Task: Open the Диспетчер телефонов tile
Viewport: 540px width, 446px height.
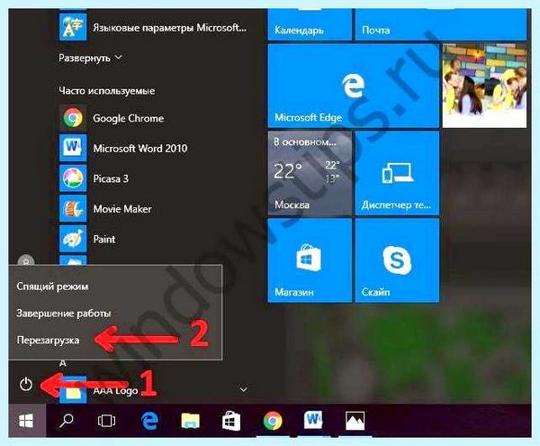Action: pyautogui.click(x=397, y=173)
